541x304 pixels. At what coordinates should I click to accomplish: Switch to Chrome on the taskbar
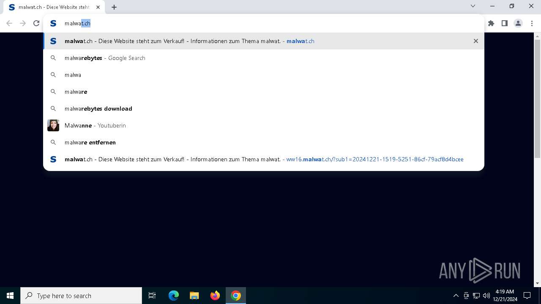[236, 296]
